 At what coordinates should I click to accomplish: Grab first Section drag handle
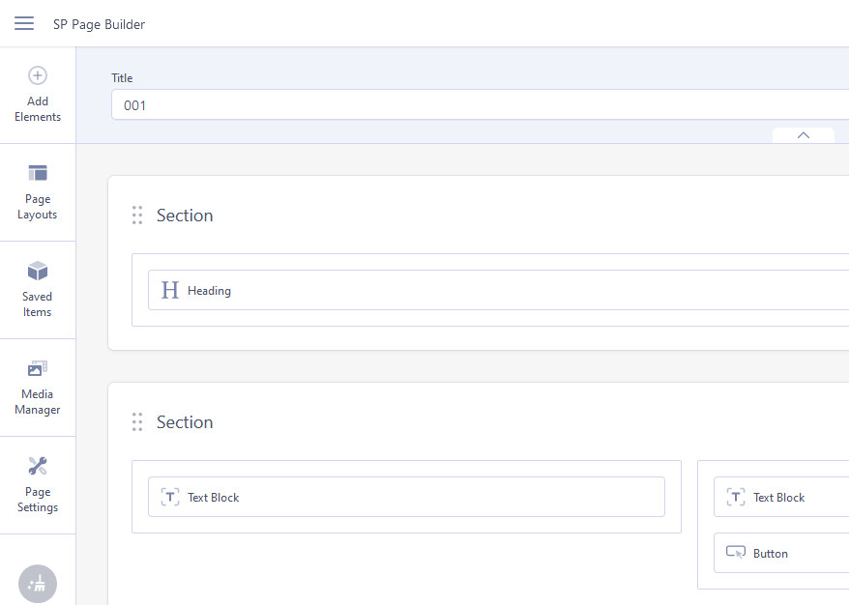coord(137,216)
